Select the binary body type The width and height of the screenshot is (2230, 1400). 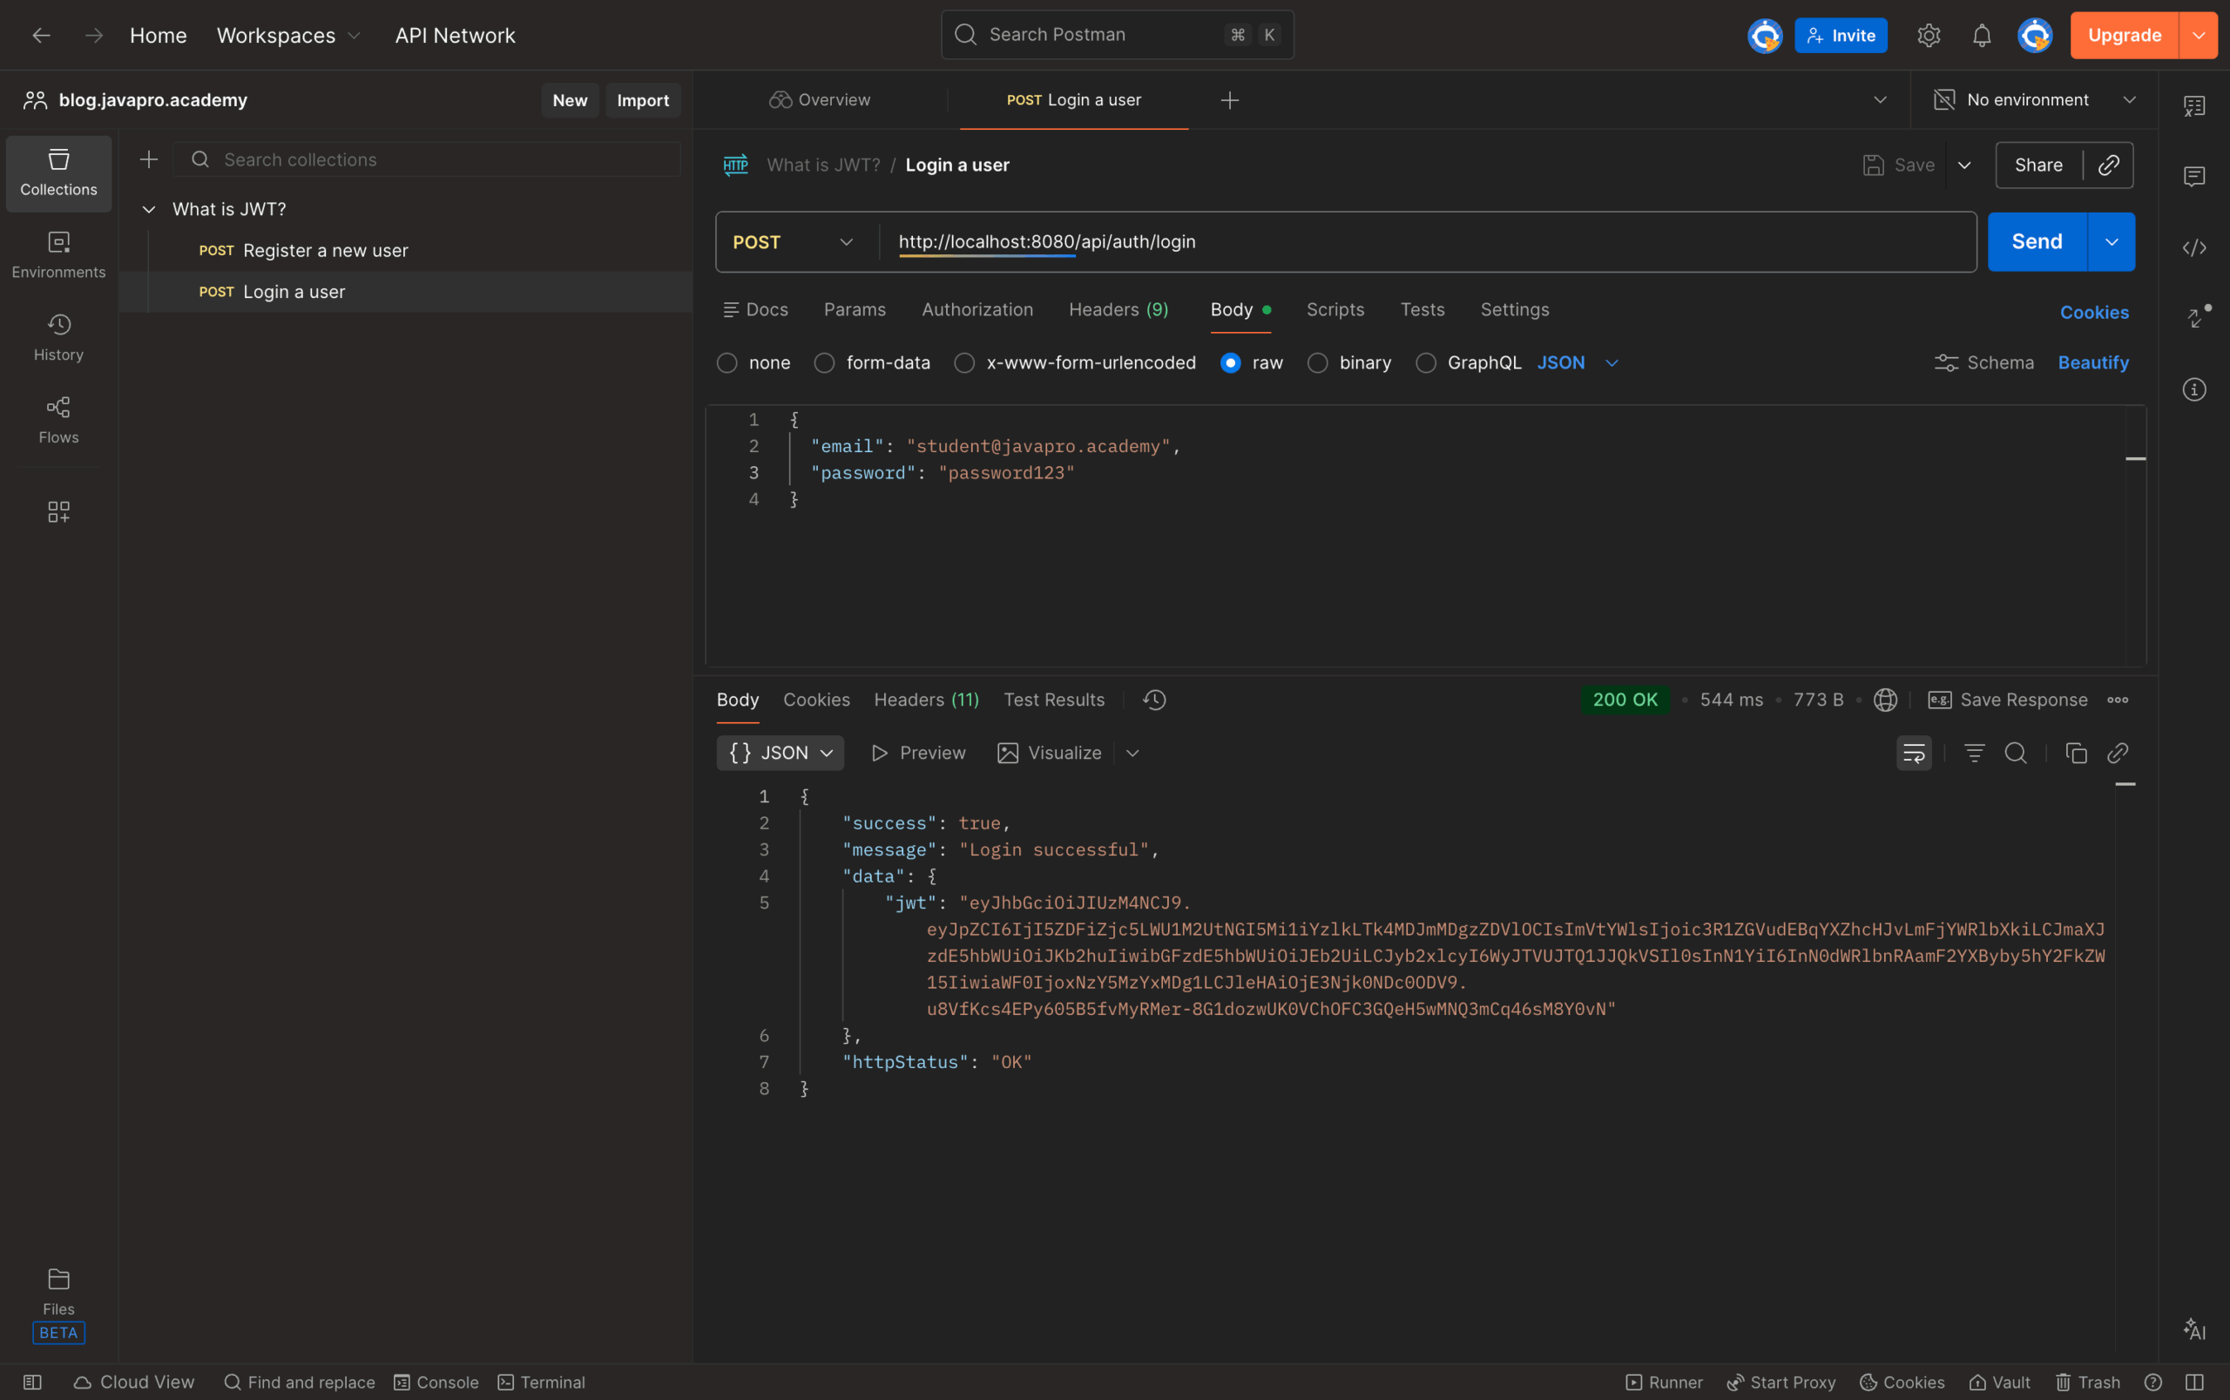point(1317,363)
